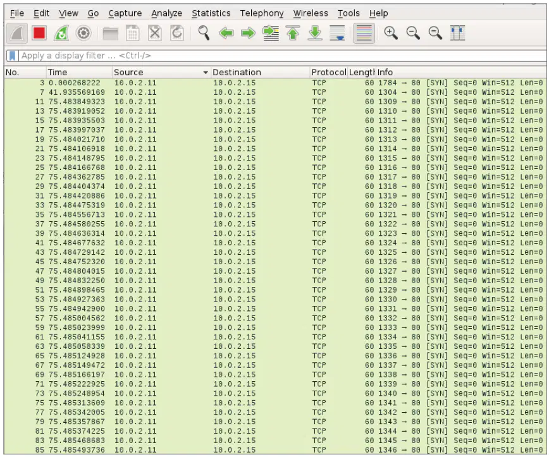Sort by Time column header
This screenshot has width=549, height=457.
click(80, 73)
